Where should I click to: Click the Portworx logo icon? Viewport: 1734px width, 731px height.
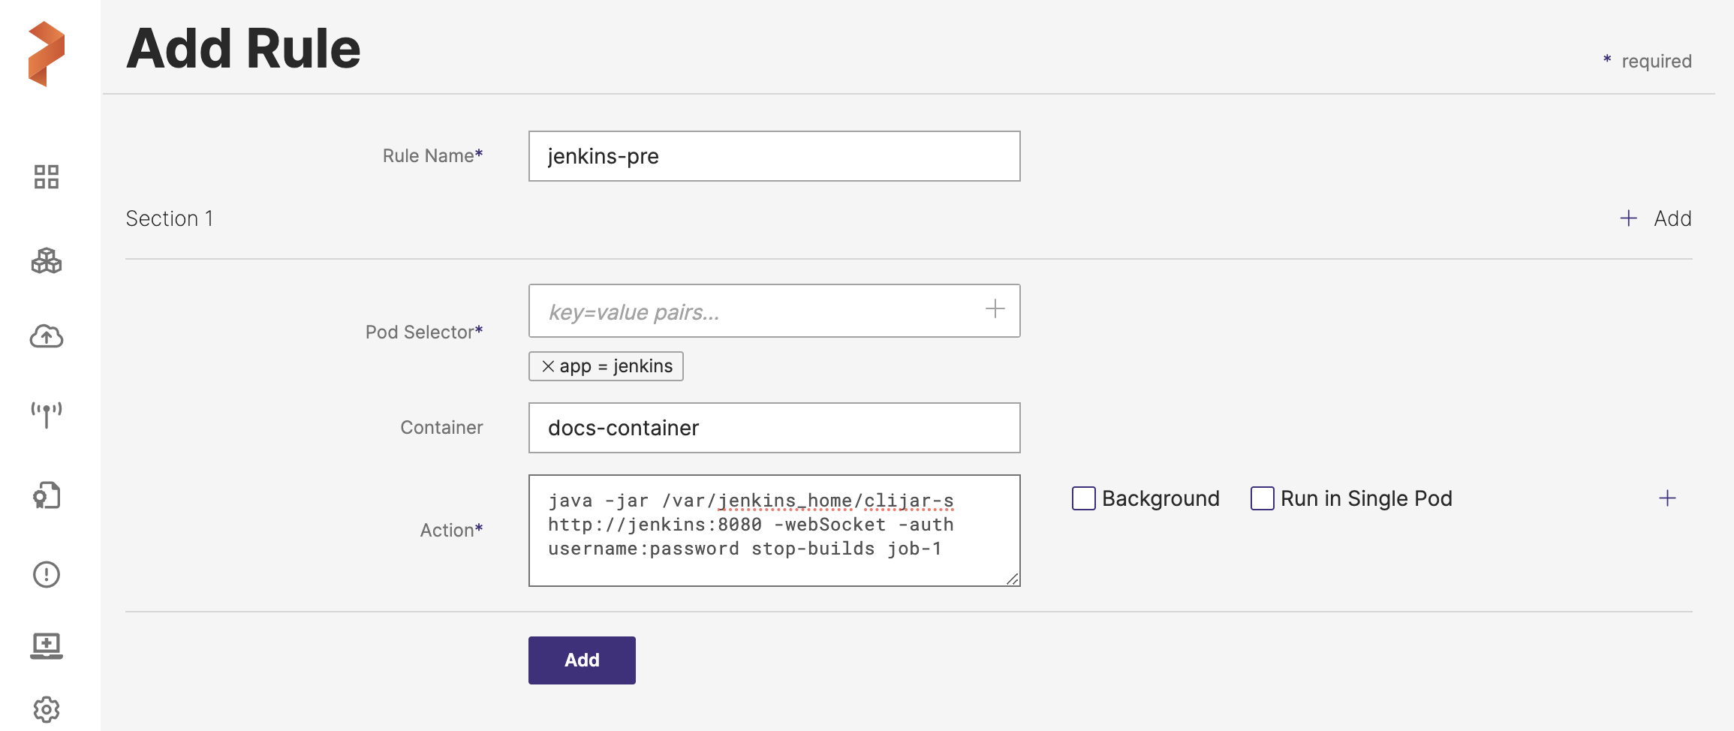click(47, 53)
